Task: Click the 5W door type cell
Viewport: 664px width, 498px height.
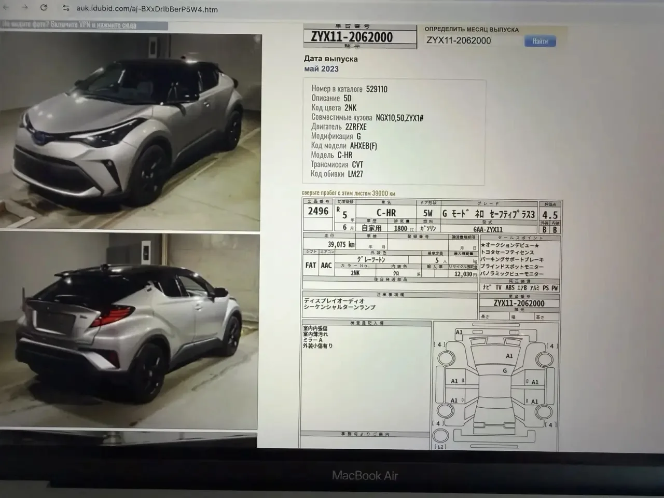Action: click(428, 213)
